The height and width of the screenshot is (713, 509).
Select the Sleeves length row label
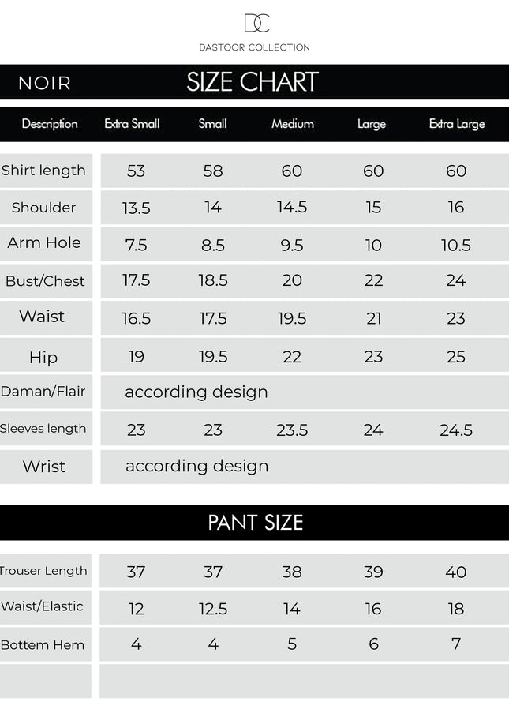[x=43, y=429]
